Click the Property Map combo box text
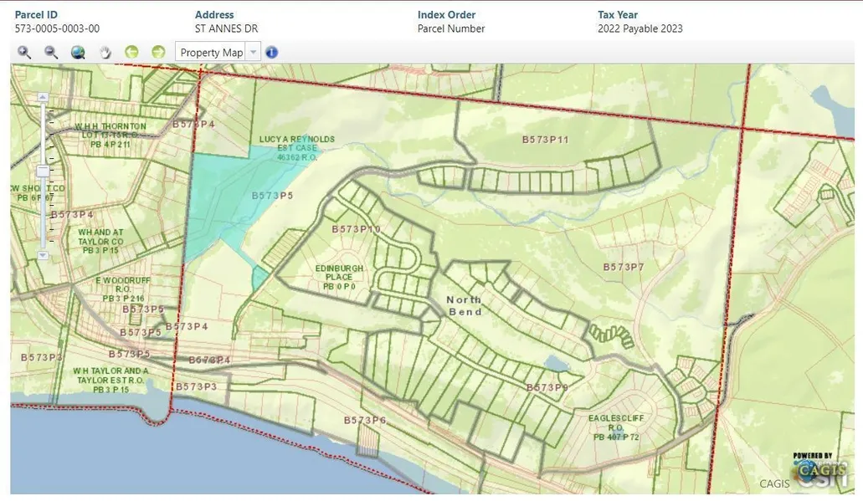Screen dimensions: 863x501 [x=211, y=53]
